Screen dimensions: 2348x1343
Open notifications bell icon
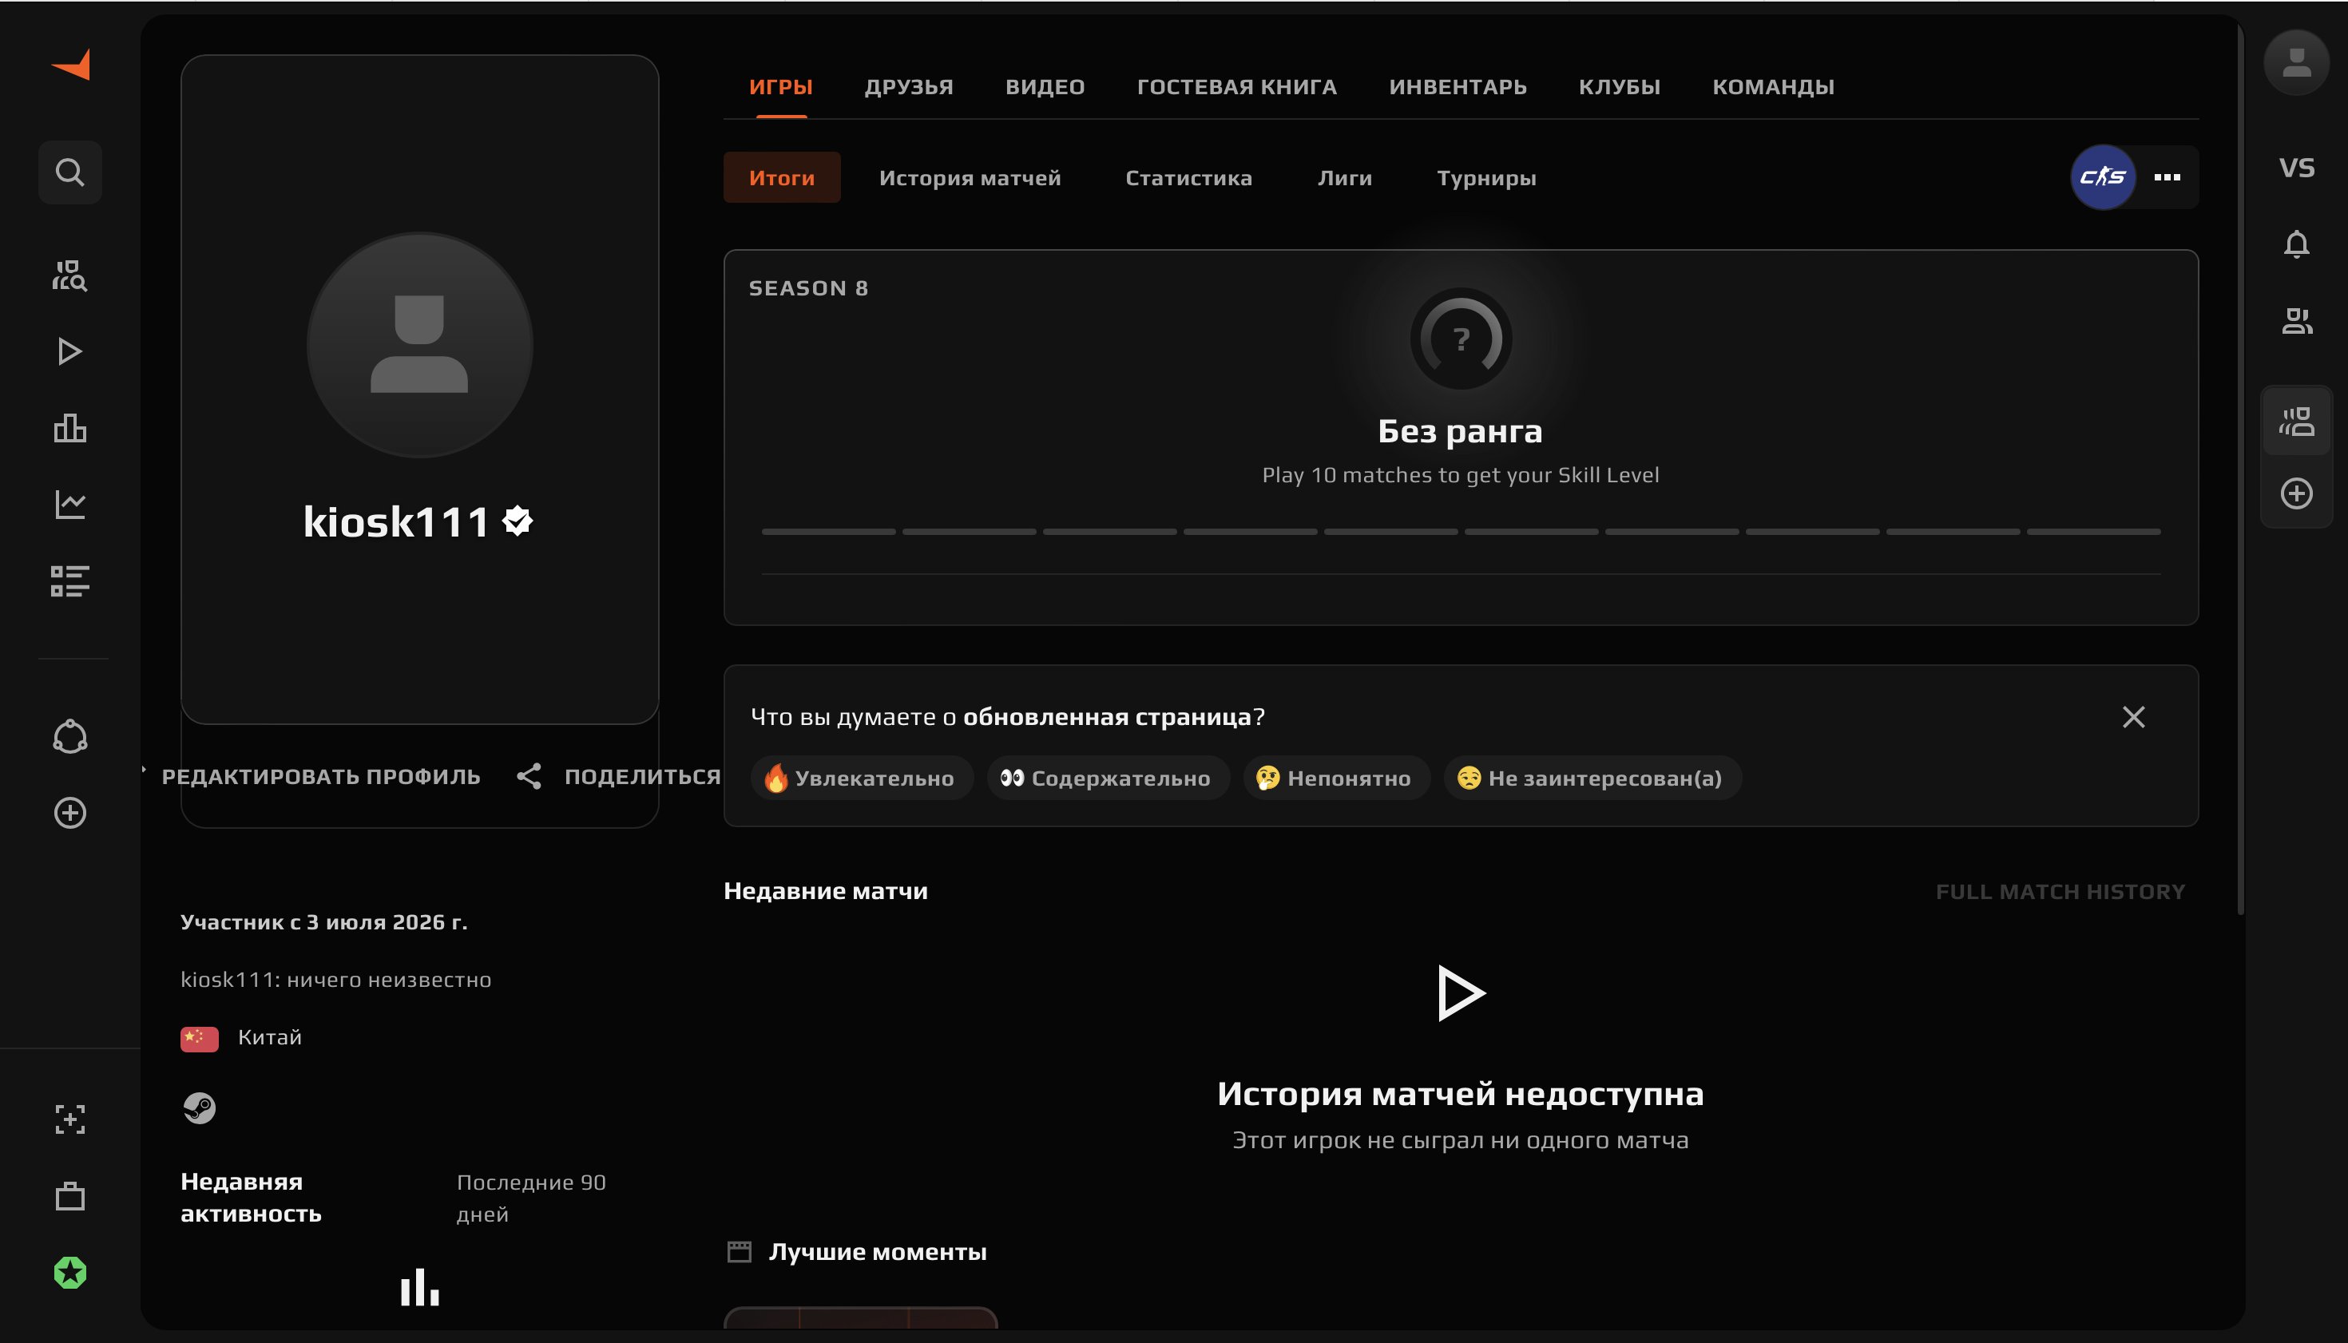click(2296, 244)
